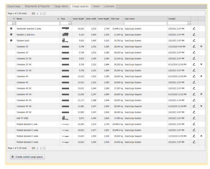Click the lorry type icon for Standart 2 axle lorry
This screenshot has height=169, width=210.
pos(65,35)
